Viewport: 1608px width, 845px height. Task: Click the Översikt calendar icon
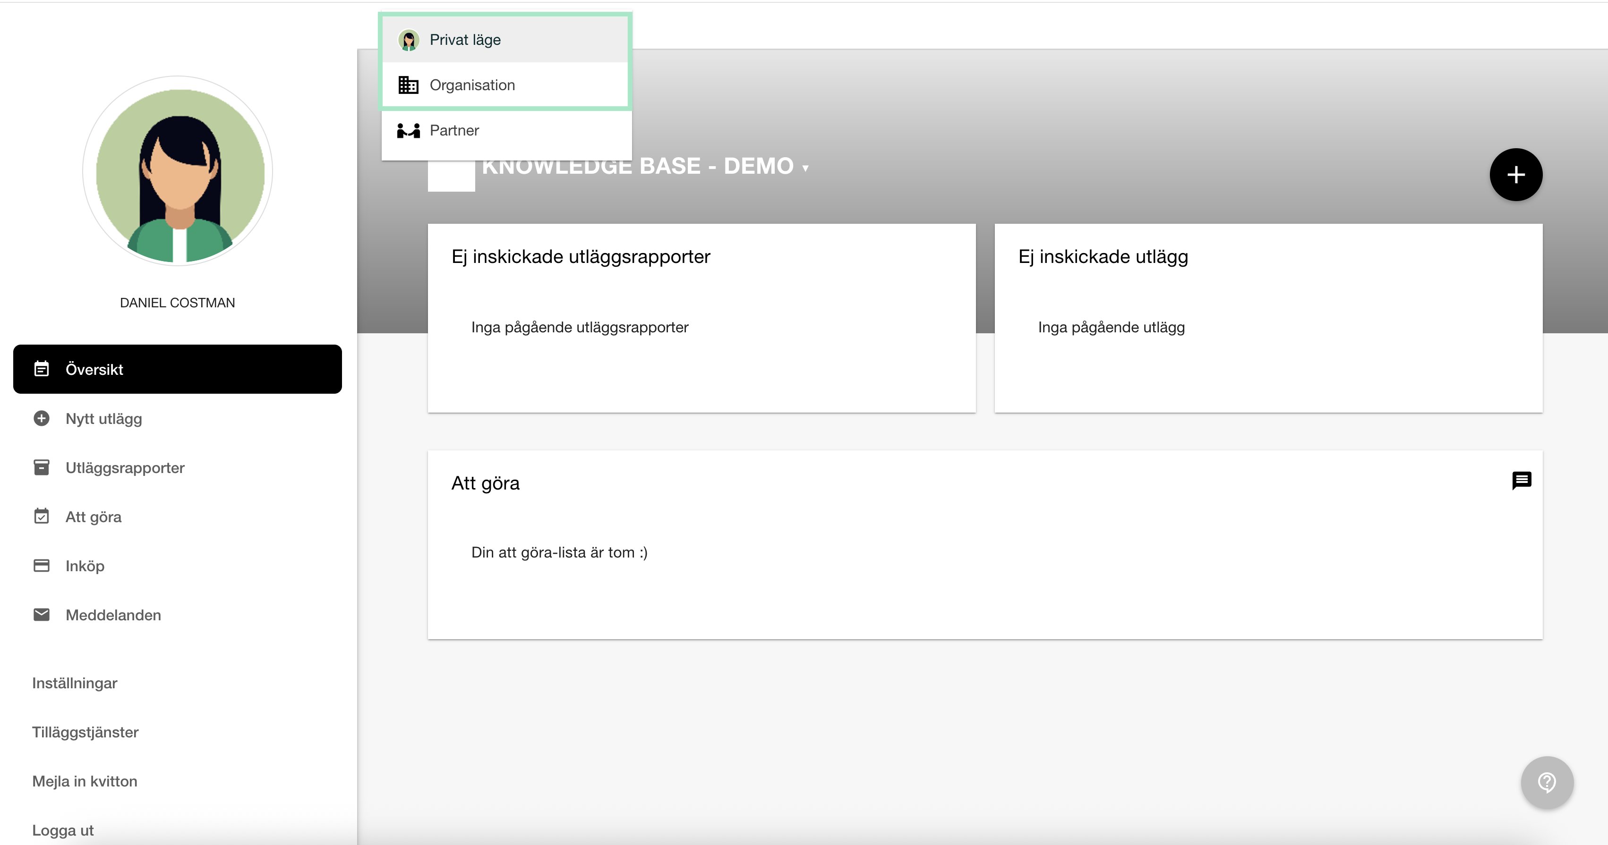[41, 369]
